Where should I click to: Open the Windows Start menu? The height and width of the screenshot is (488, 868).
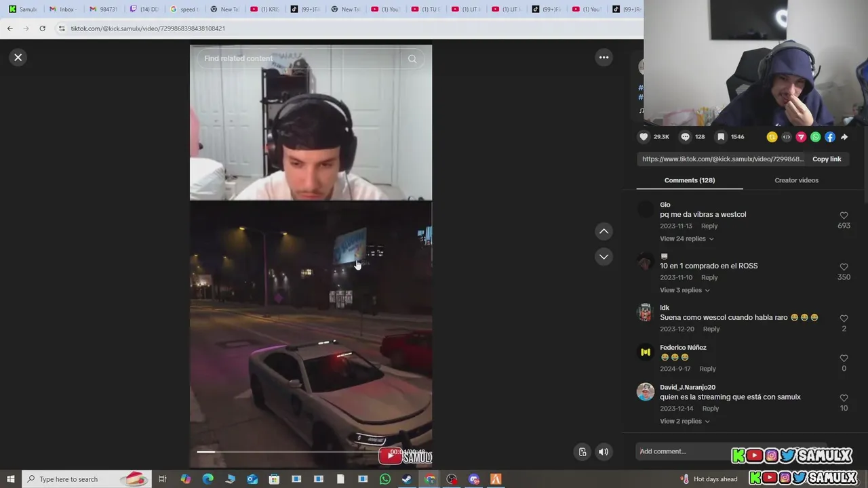[x=10, y=479]
